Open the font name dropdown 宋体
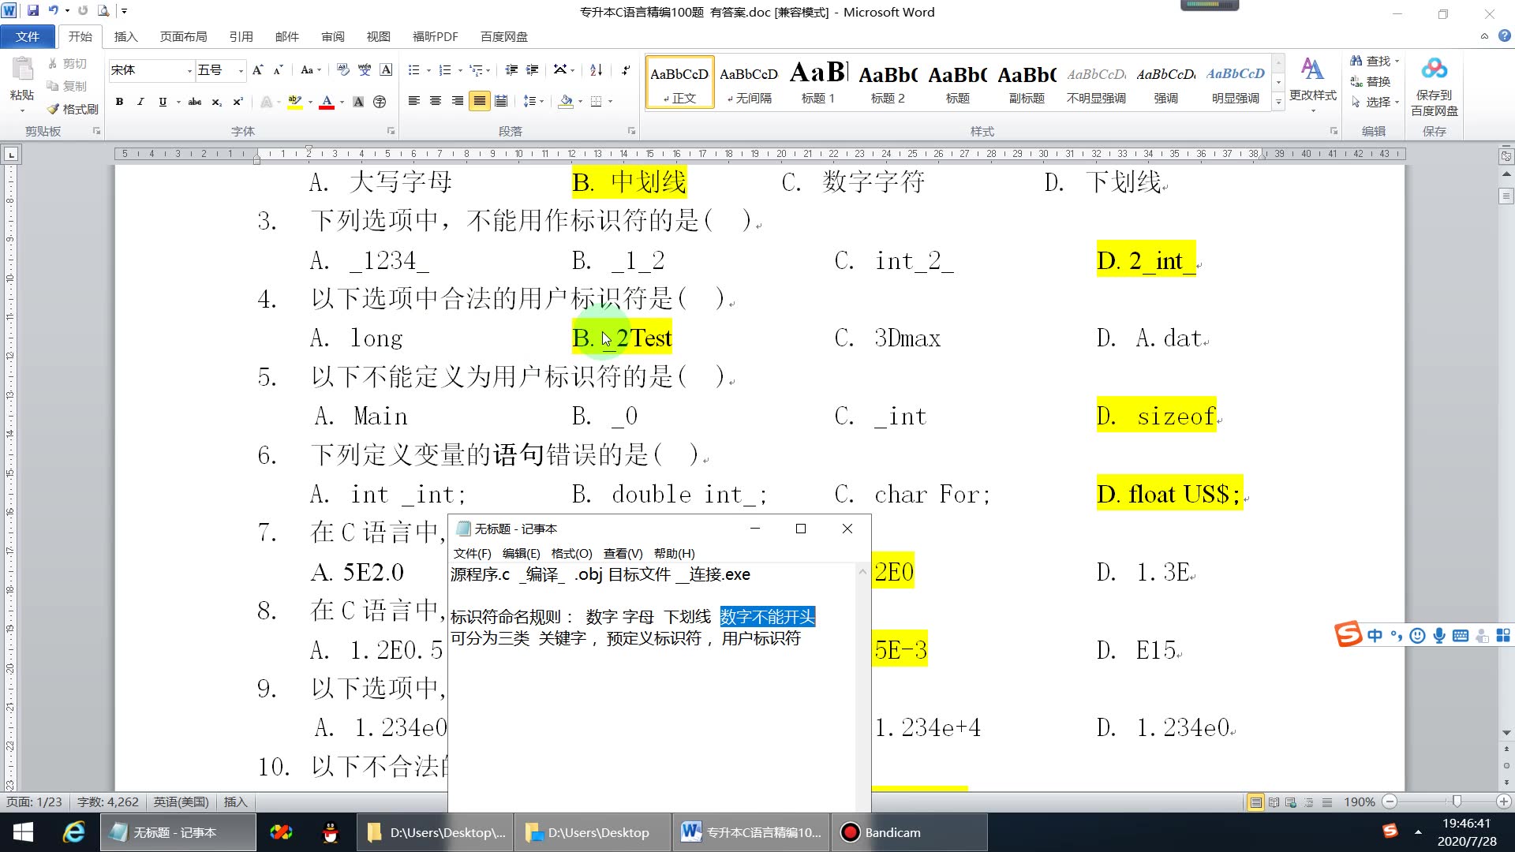 coord(189,71)
